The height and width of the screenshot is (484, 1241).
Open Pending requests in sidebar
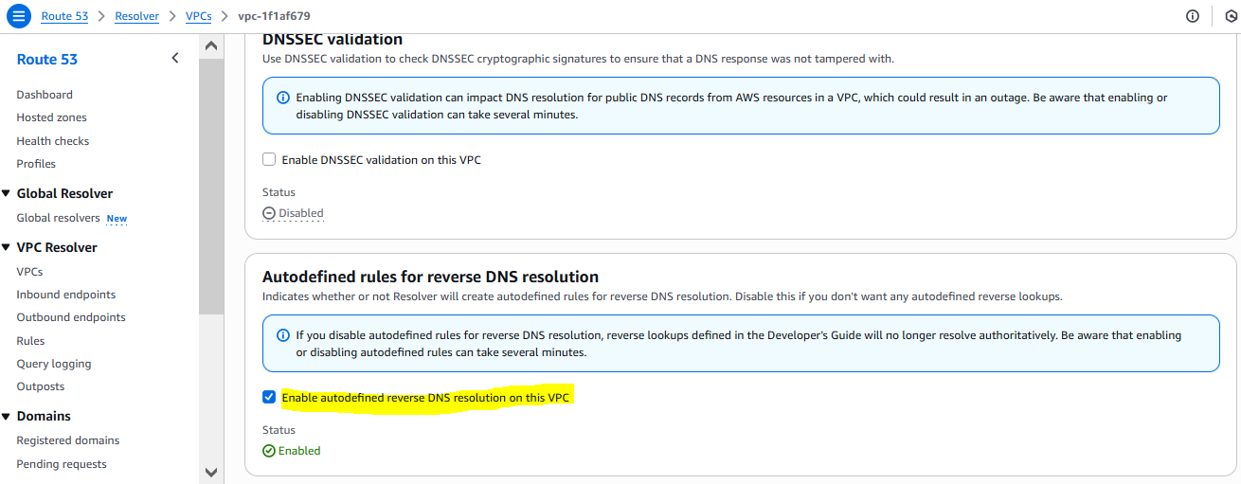point(62,464)
